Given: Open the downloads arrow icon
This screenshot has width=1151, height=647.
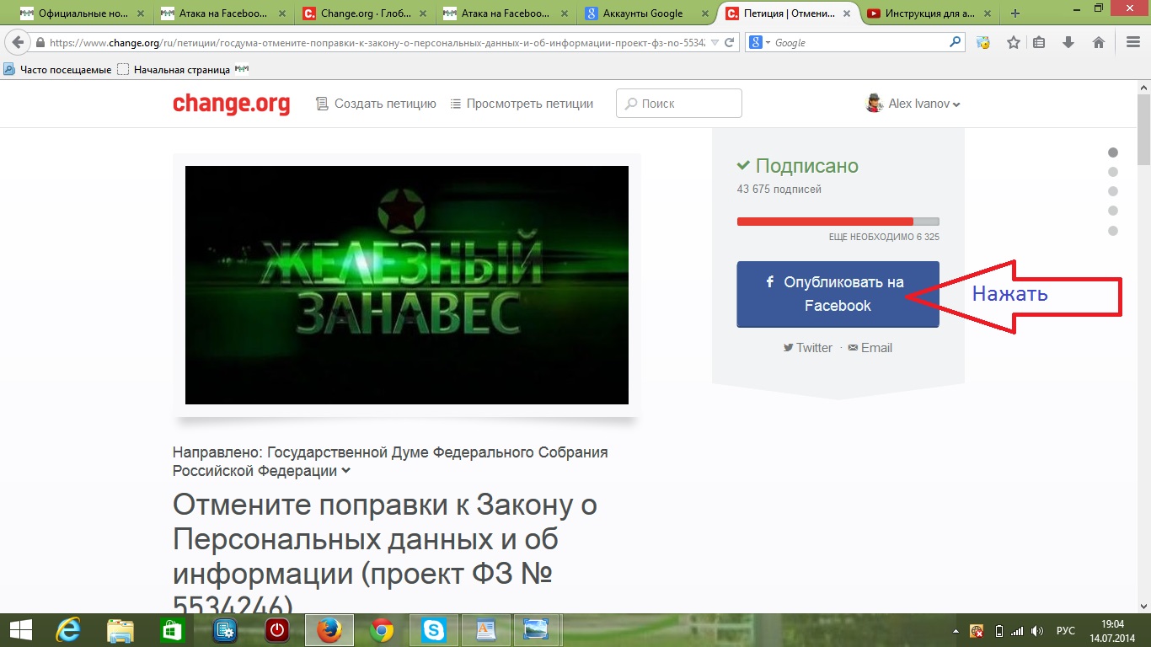Looking at the screenshot, I should pos(1068,42).
